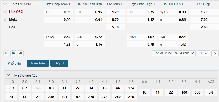Switch to the Toàn Trận tab
The image size is (219, 102).
pos(38,63)
